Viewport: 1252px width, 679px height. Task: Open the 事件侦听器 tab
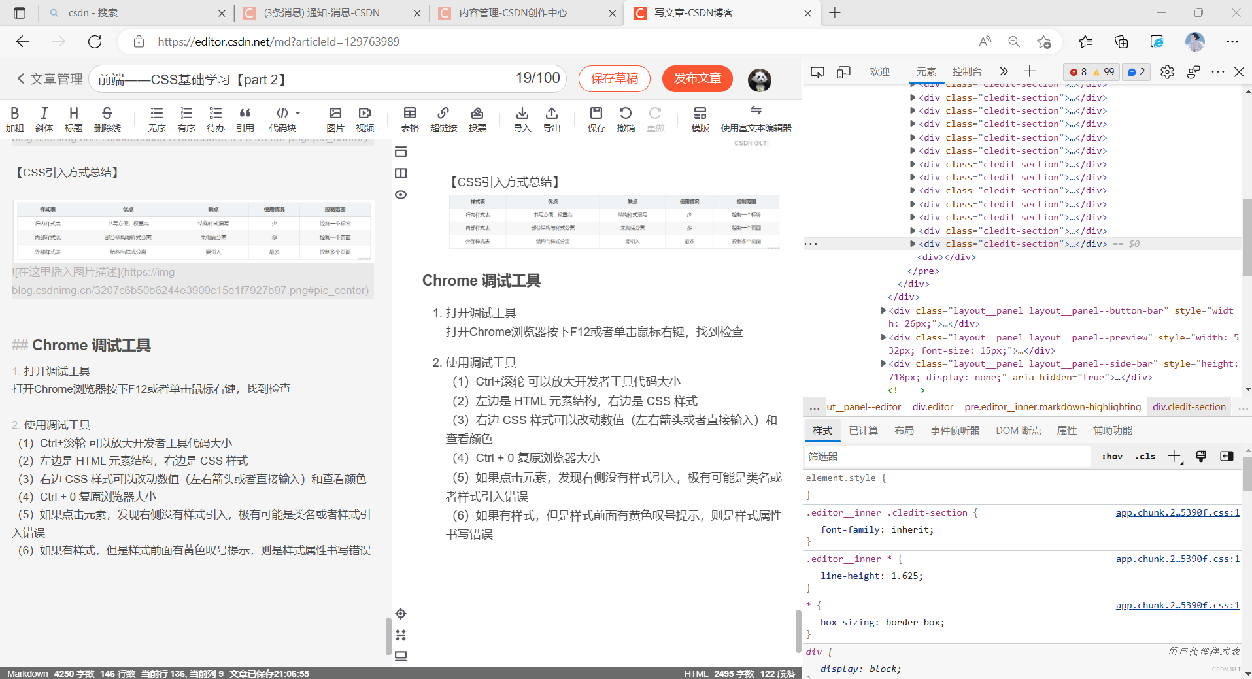955,431
